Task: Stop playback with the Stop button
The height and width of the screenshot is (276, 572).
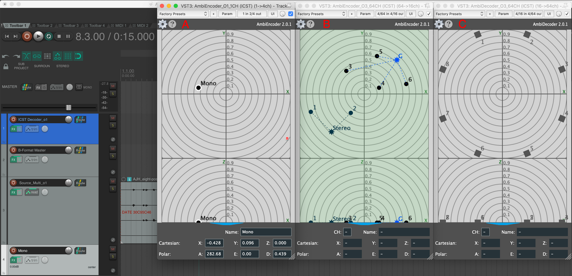Action: pyautogui.click(x=59, y=36)
